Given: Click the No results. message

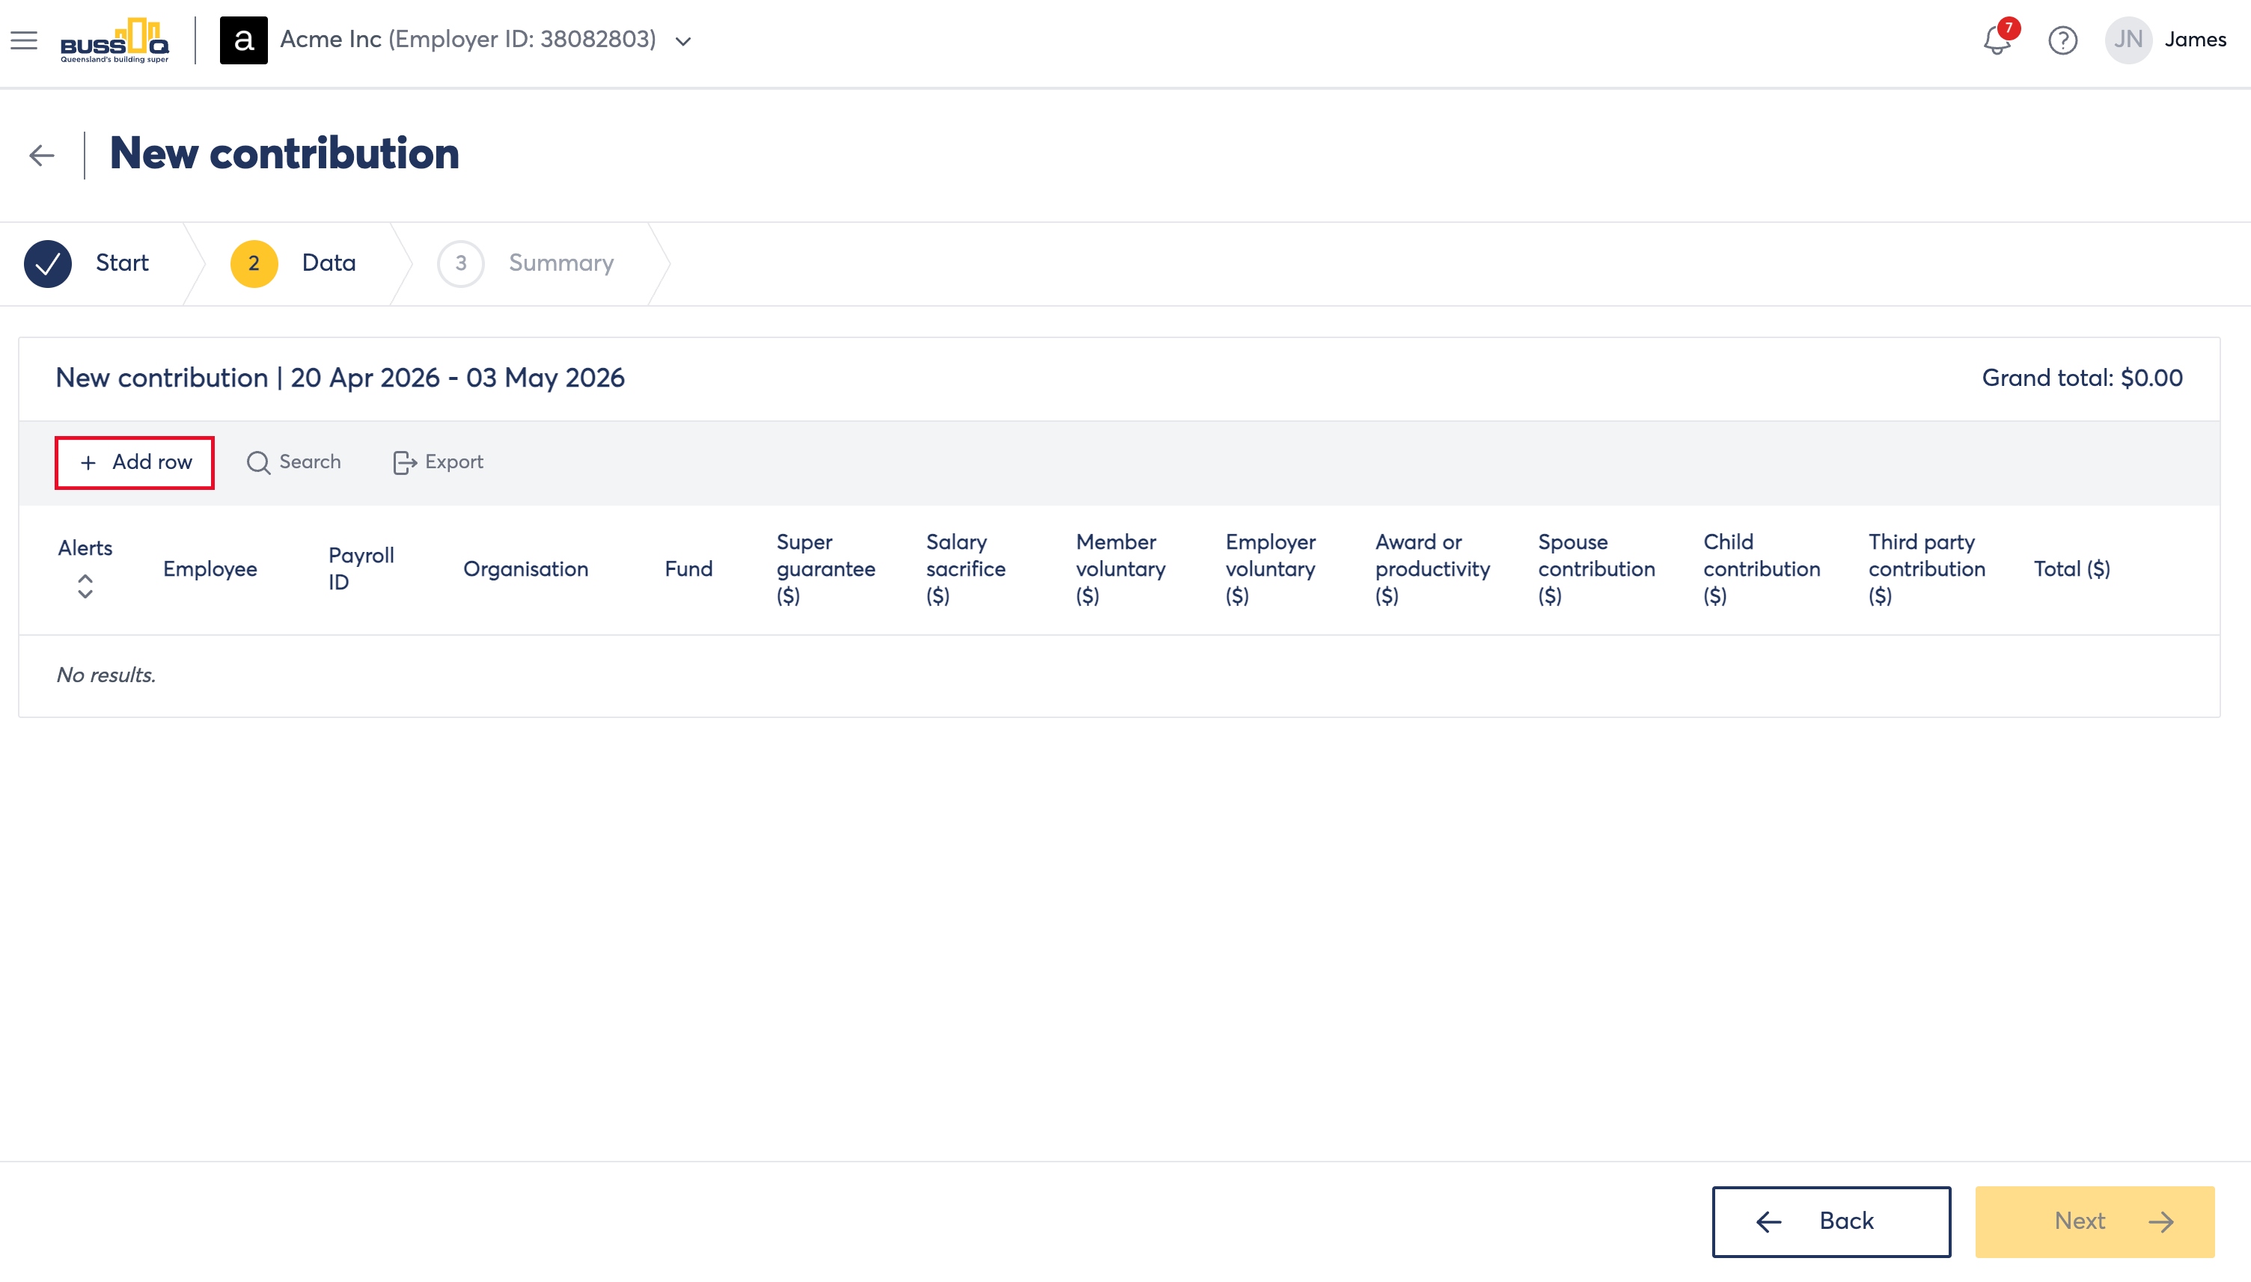Looking at the screenshot, I should pyautogui.click(x=106, y=675).
